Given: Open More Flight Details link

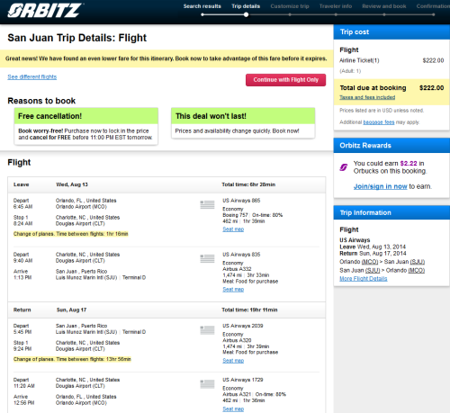Looking at the screenshot, I should click(364, 279).
